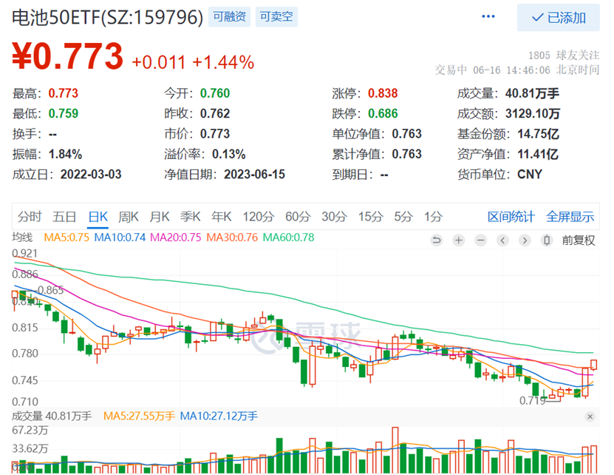This screenshot has width=614, height=475.
Task: Click the MA5:0.75 moving average label
Action: (66, 237)
